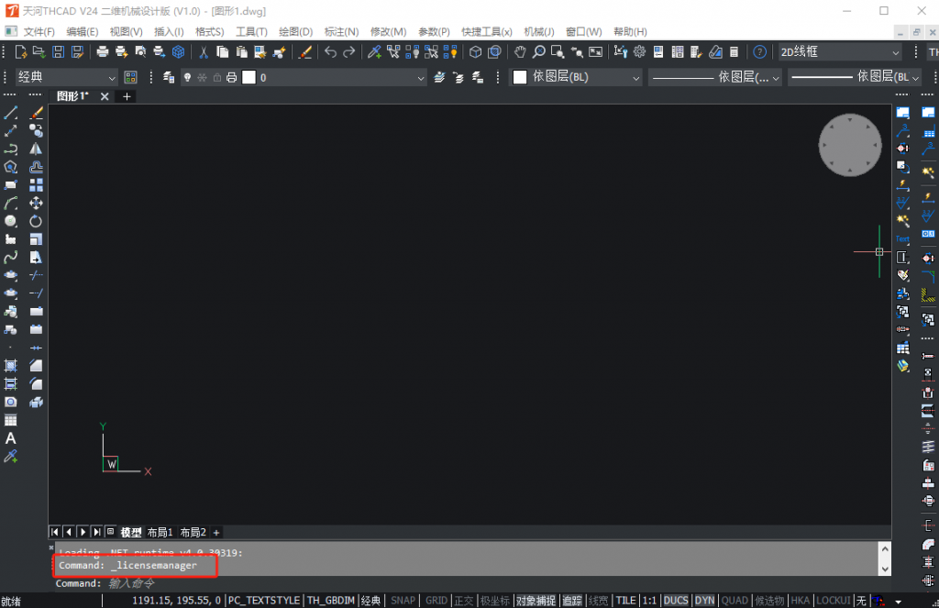The image size is (939, 608).
Task: Click the Print icon in toolbar
Action: coord(102,52)
